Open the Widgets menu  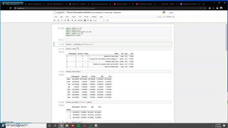click(94, 17)
